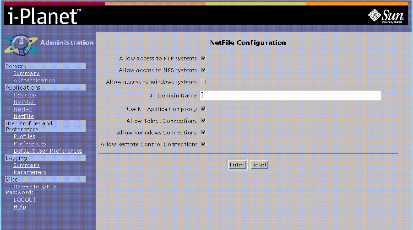Click the Servers section header
This screenshot has height=230, width=413.
[46, 66]
